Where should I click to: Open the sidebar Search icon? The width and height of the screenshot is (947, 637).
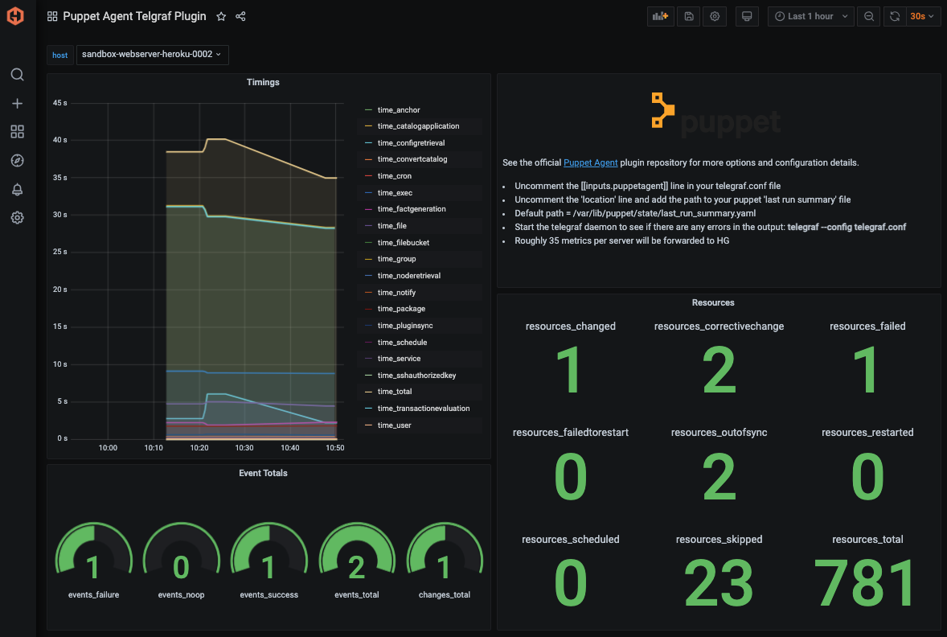tap(17, 74)
